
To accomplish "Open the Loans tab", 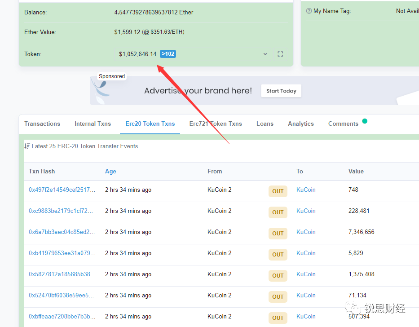I will (x=265, y=124).
